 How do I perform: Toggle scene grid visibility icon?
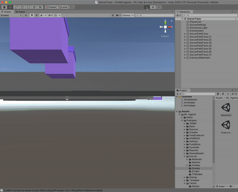tap(56, 15)
